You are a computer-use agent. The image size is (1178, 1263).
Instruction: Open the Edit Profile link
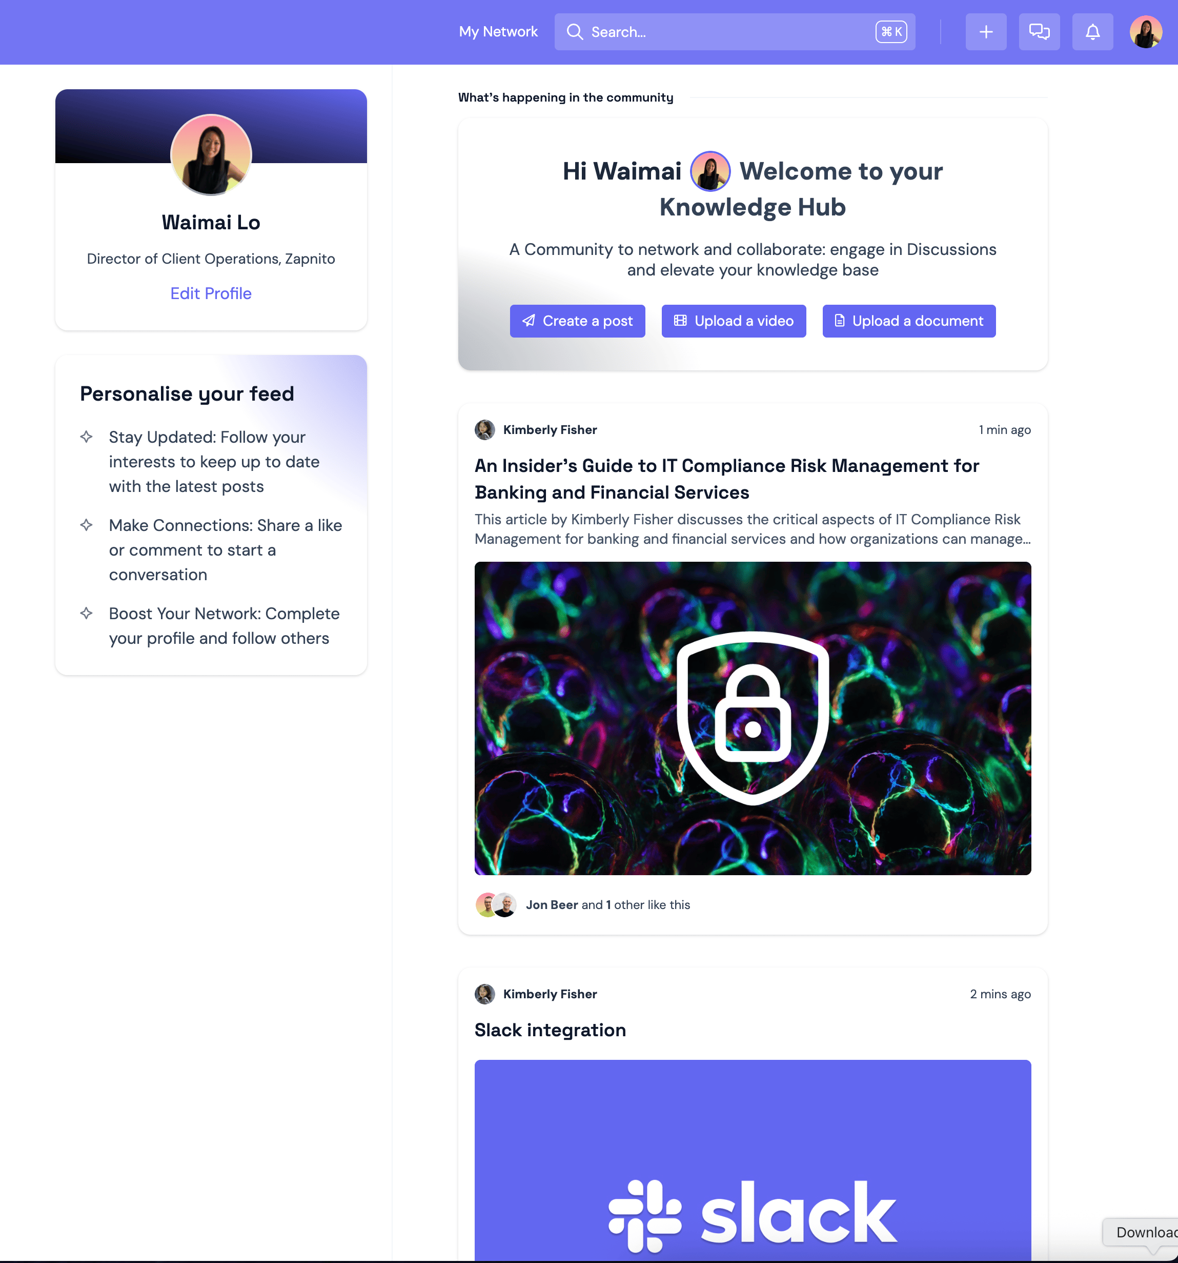pos(211,293)
